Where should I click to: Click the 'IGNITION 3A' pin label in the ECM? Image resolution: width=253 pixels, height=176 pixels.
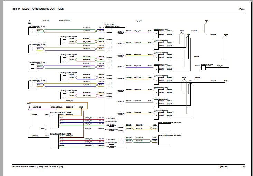coord(121,56)
